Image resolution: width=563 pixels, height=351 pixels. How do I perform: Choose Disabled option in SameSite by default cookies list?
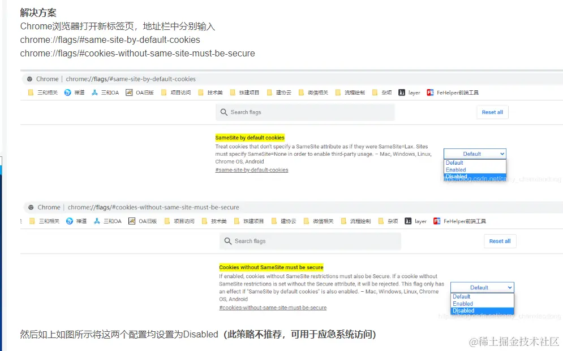pos(475,177)
